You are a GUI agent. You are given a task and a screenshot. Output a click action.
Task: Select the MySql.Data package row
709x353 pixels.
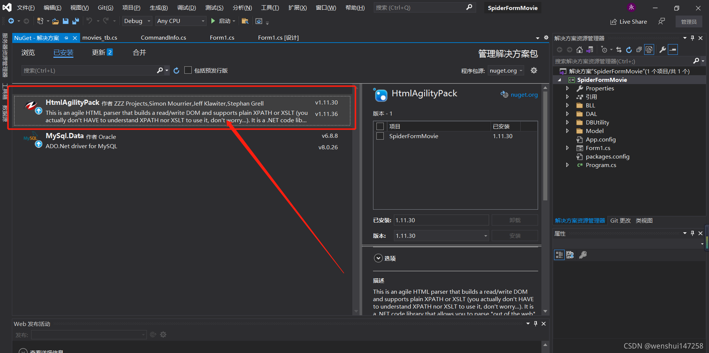tap(182, 141)
